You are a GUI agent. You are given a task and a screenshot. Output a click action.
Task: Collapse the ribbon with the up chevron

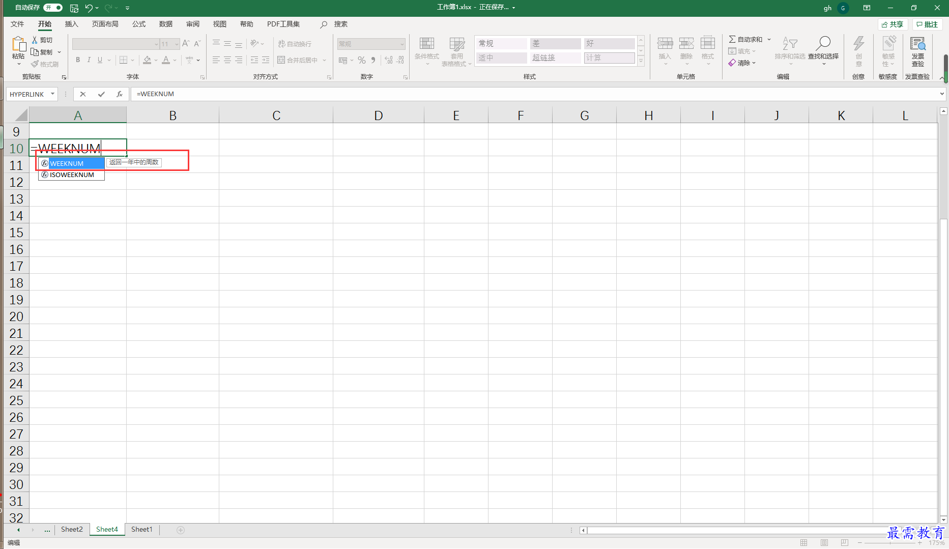click(942, 77)
